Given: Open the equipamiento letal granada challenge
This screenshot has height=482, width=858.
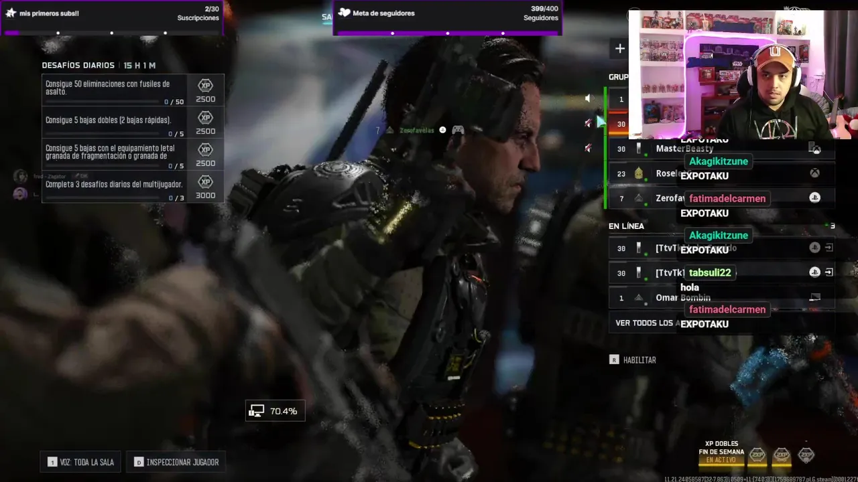Looking at the screenshot, I should [x=133, y=155].
